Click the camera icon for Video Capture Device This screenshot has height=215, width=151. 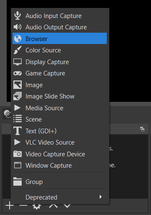click(x=18, y=154)
